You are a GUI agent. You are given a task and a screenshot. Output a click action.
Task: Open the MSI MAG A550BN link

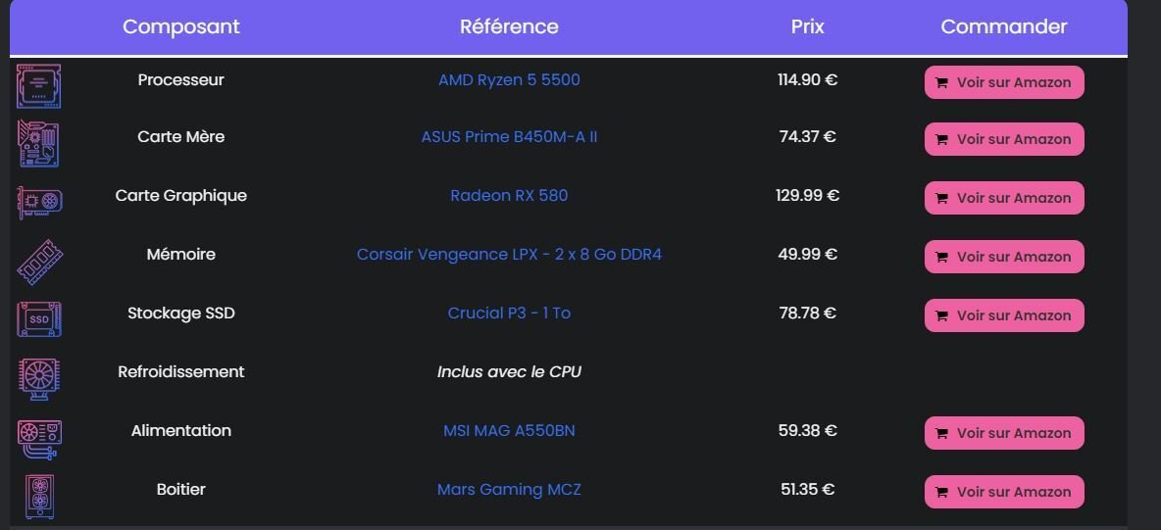pyautogui.click(x=510, y=431)
